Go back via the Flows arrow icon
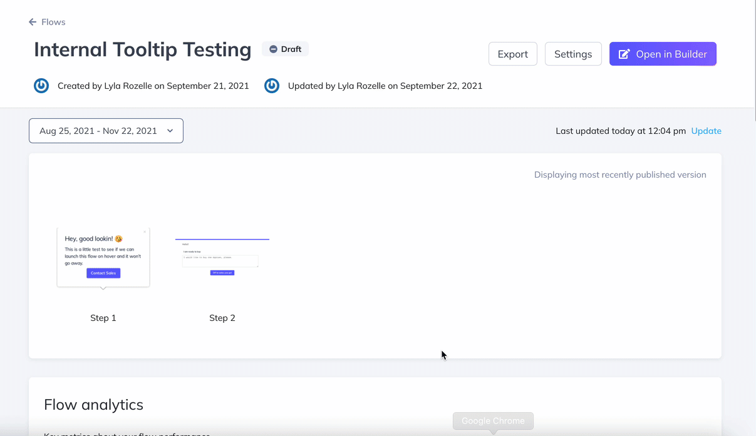The width and height of the screenshot is (756, 436). [33, 22]
